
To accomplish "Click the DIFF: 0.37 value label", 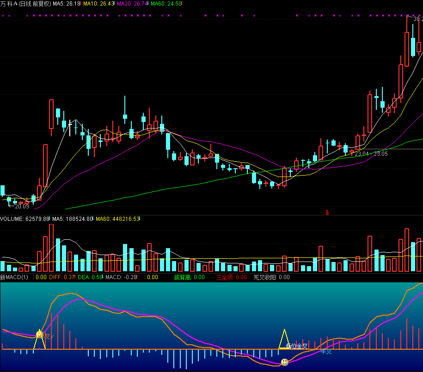I will tap(62, 277).
